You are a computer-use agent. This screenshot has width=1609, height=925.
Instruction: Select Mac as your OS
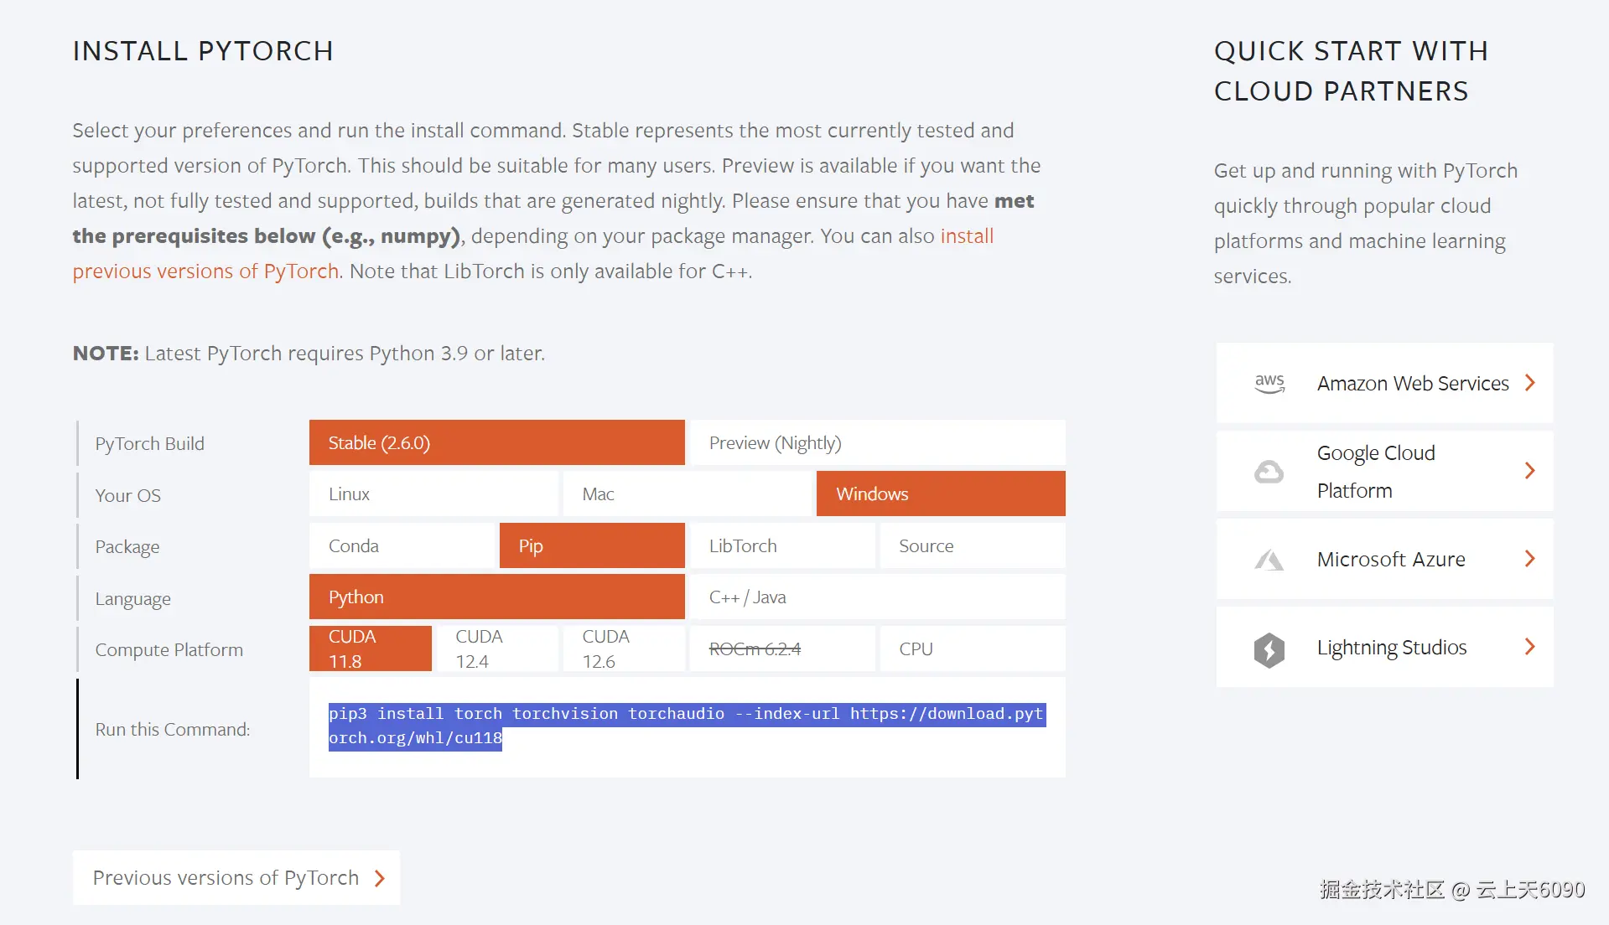pyautogui.click(x=688, y=494)
